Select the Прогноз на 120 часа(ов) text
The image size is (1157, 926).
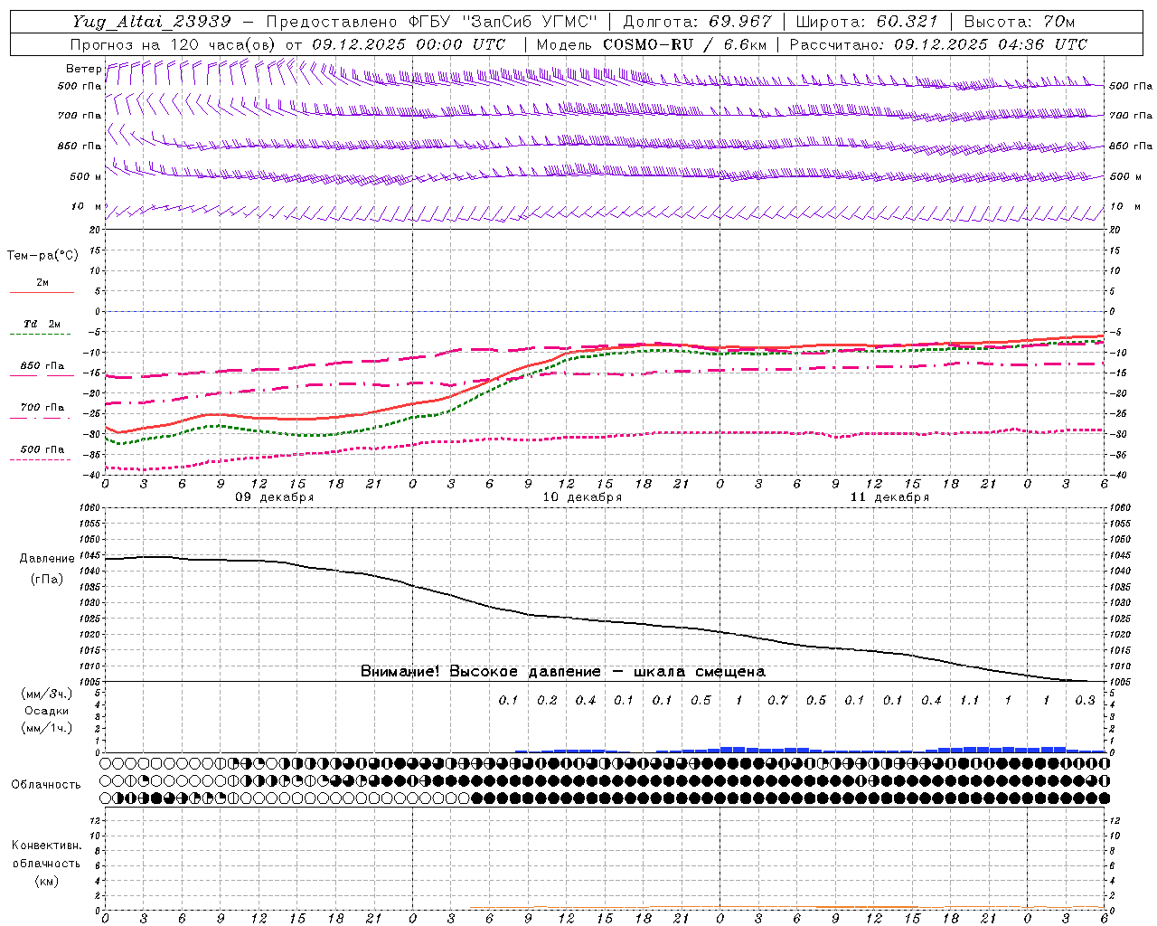[x=174, y=44]
